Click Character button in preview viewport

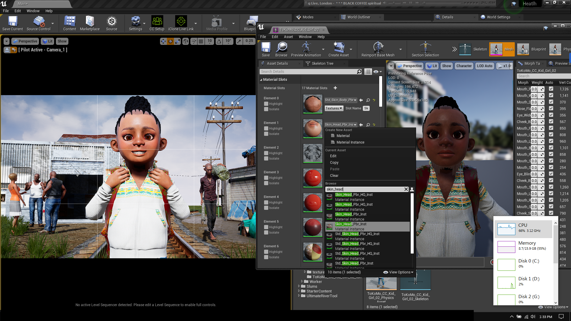[x=464, y=66]
